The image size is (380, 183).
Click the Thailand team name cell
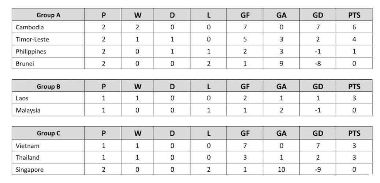tap(28, 158)
